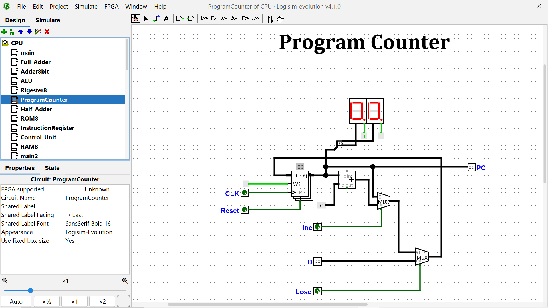Choose the NAND gate tool
Image resolution: width=548 pixels, height=308 pixels.
tap(245, 19)
